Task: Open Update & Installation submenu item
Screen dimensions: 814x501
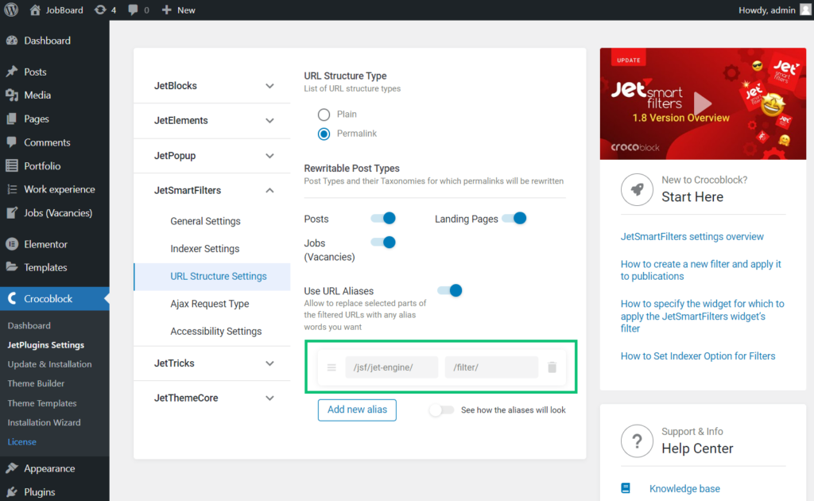Action: click(49, 364)
